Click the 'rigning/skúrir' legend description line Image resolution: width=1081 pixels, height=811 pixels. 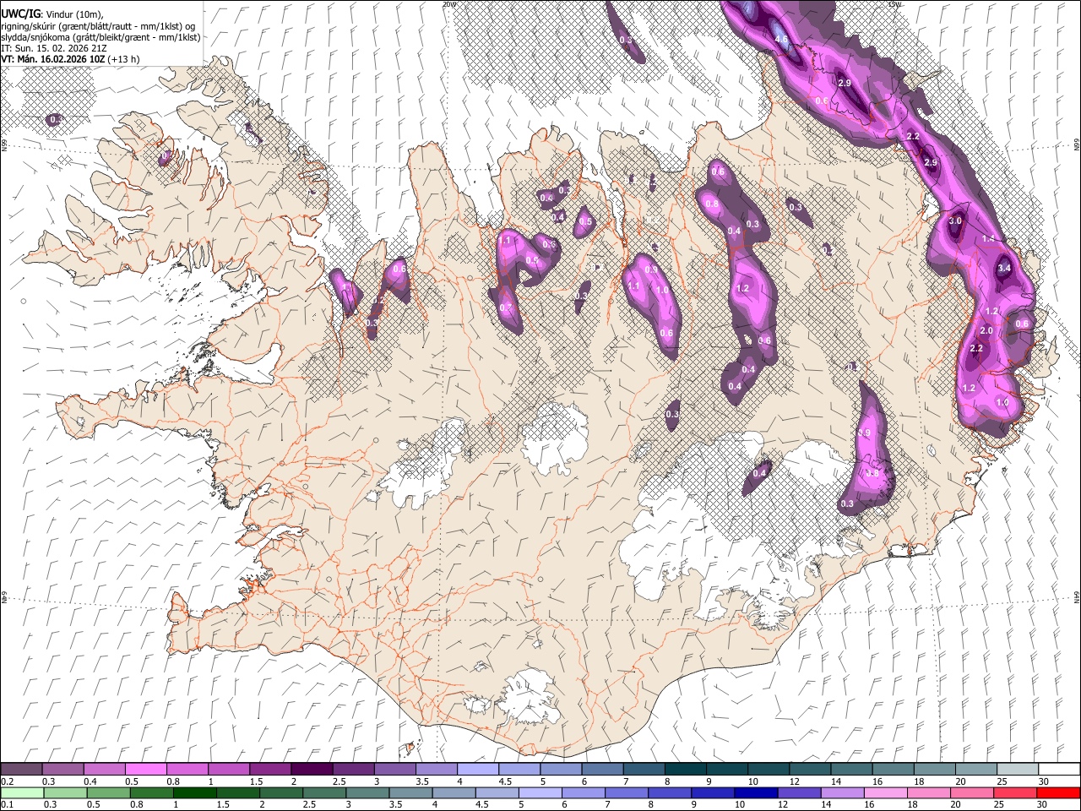(x=98, y=26)
